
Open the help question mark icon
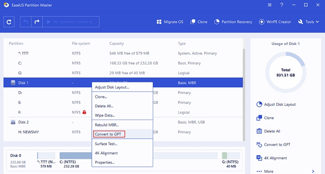tap(281, 5)
